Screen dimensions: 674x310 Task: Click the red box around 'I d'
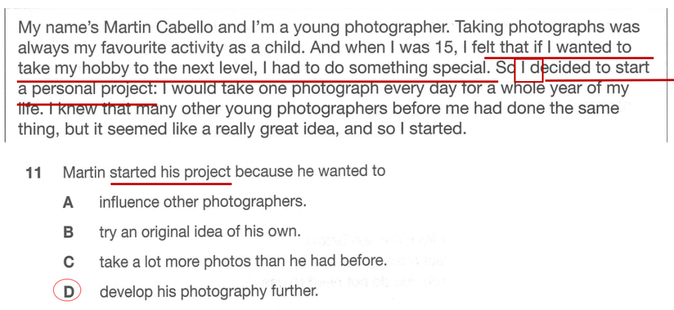tap(529, 70)
